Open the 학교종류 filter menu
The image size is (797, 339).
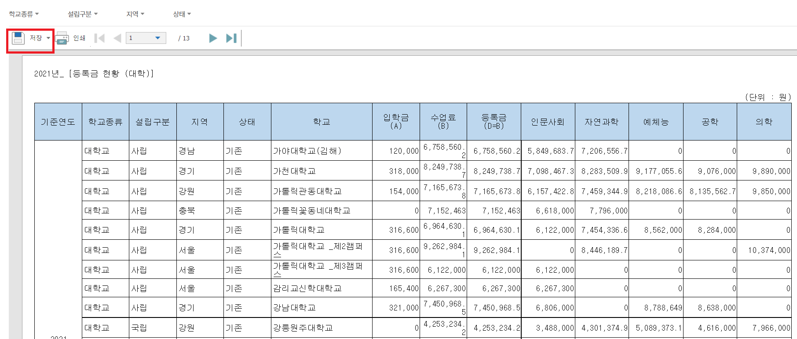tap(24, 14)
